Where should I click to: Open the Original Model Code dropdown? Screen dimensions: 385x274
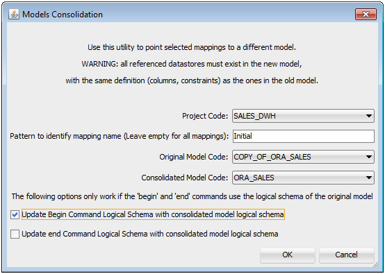pyautogui.click(x=303, y=157)
